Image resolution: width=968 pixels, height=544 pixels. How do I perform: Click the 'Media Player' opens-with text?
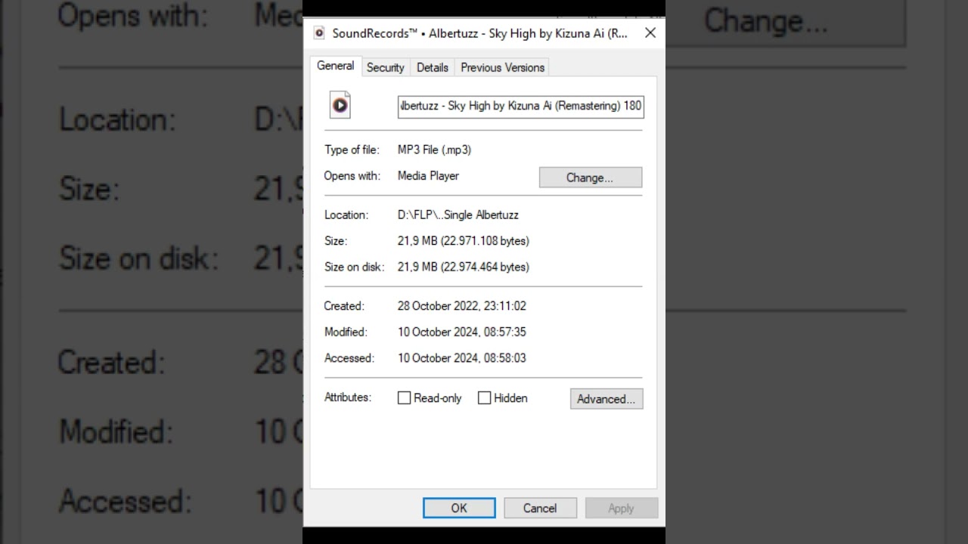pyautogui.click(x=428, y=175)
